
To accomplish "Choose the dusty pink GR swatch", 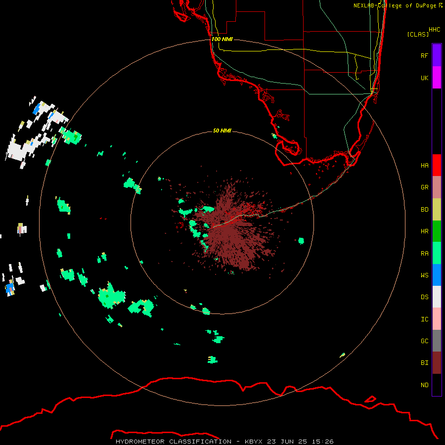I will click(437, 187).
